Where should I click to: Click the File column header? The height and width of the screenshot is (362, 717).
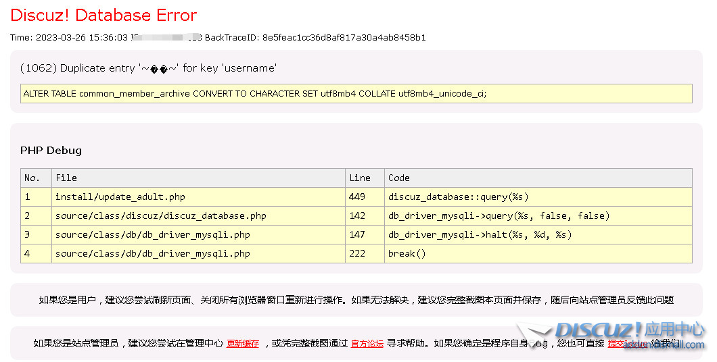[66, 178]
